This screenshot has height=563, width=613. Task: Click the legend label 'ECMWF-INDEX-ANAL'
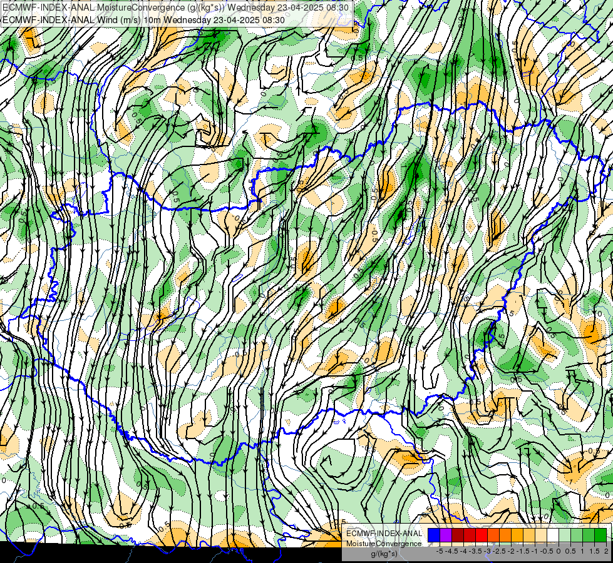click(384, 534)
